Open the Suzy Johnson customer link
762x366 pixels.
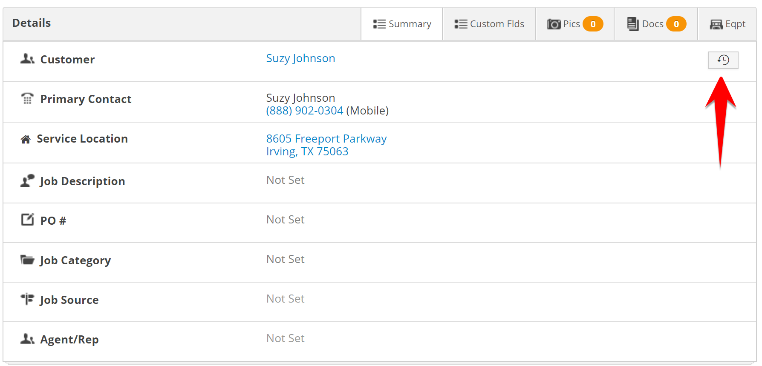[300, 58]
